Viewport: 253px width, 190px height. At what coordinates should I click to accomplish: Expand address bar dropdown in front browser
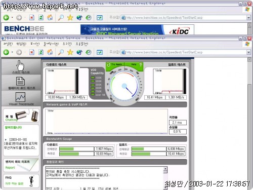coord(248,52)
